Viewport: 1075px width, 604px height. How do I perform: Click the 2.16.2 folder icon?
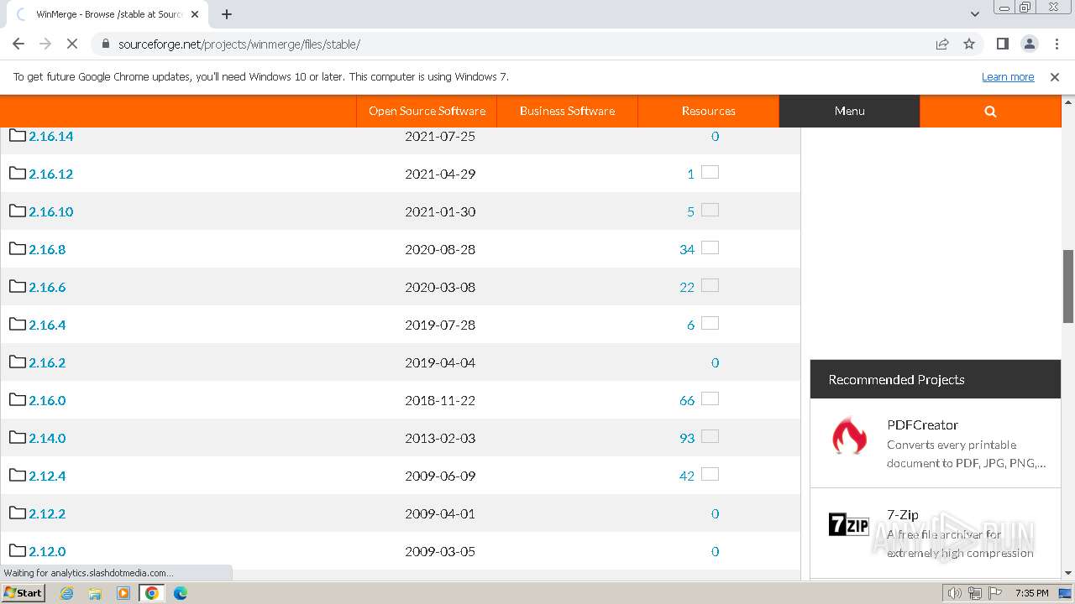click(x=18, y=362)
